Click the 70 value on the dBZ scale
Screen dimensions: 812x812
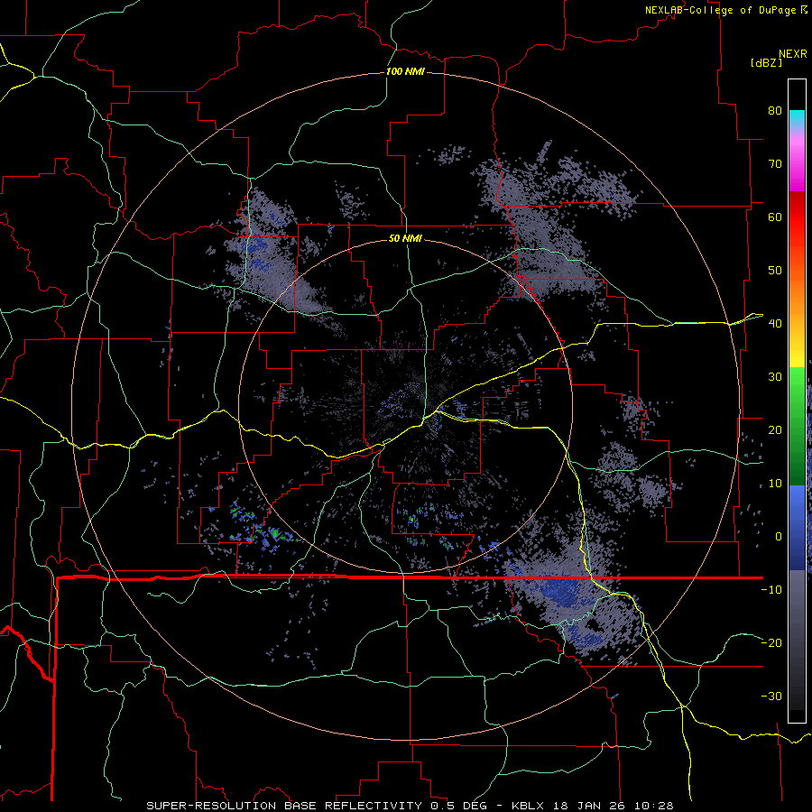[775, 164]
